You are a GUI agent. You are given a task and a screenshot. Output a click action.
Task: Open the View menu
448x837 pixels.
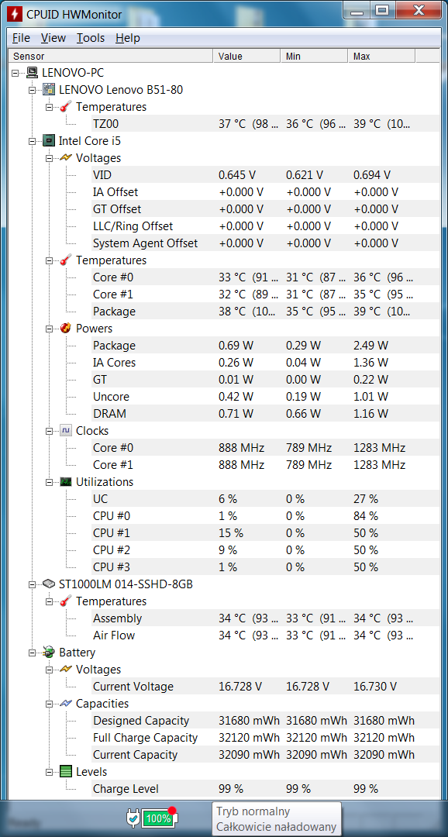click(53, 38)
